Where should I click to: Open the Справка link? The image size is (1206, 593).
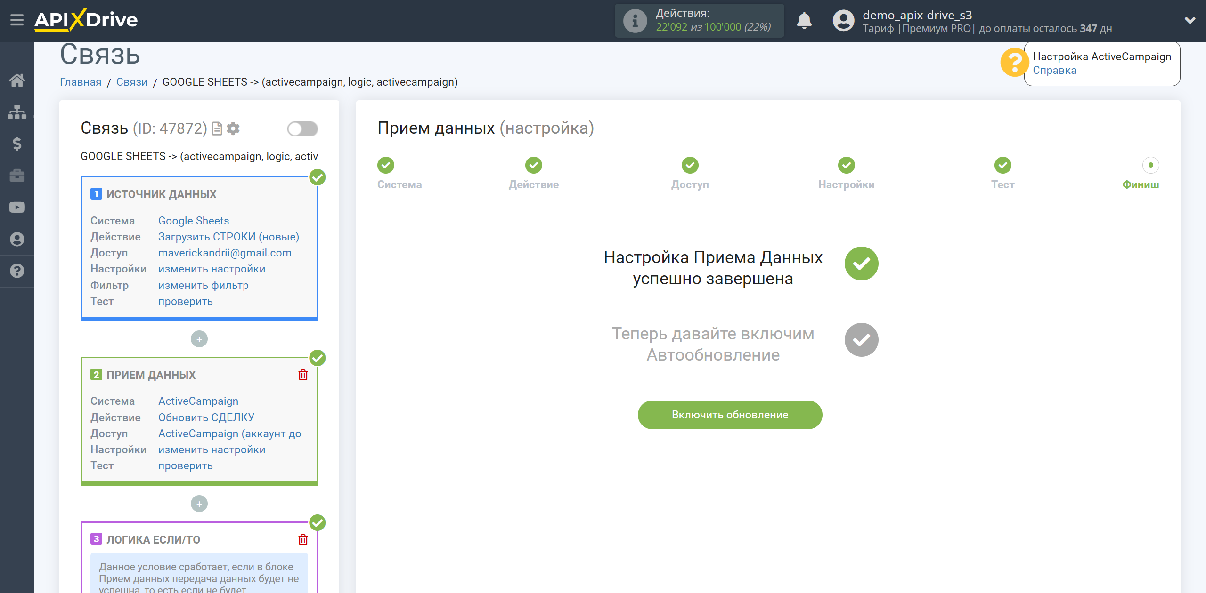point(1054,71)
